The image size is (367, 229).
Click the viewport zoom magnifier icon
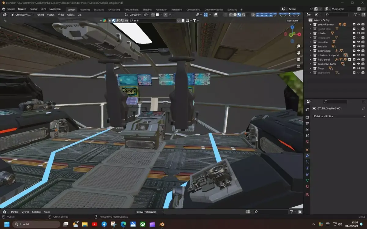[x=298, y=46]
